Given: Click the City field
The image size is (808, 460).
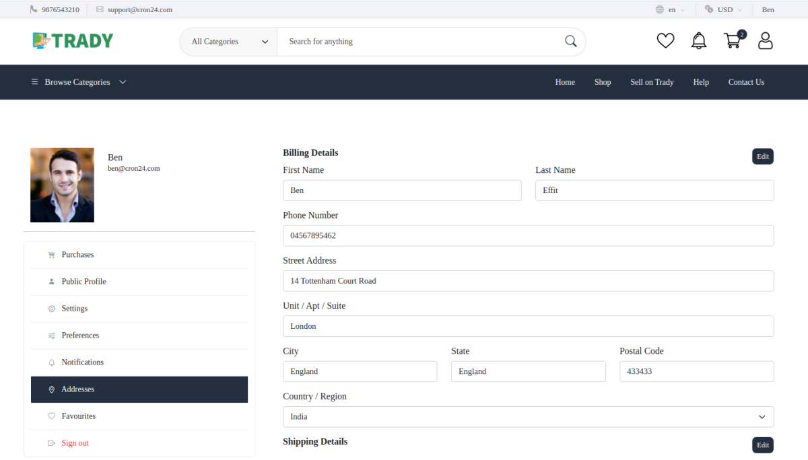Looking at the screenshot, I should [360, 371].
